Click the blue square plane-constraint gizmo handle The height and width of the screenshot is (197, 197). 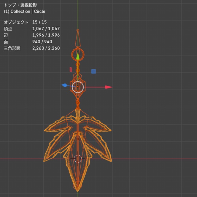[x=93, y=72]
